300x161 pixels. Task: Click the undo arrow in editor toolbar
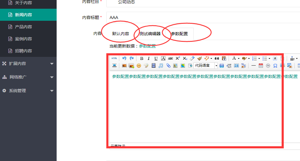click(124, 58)
